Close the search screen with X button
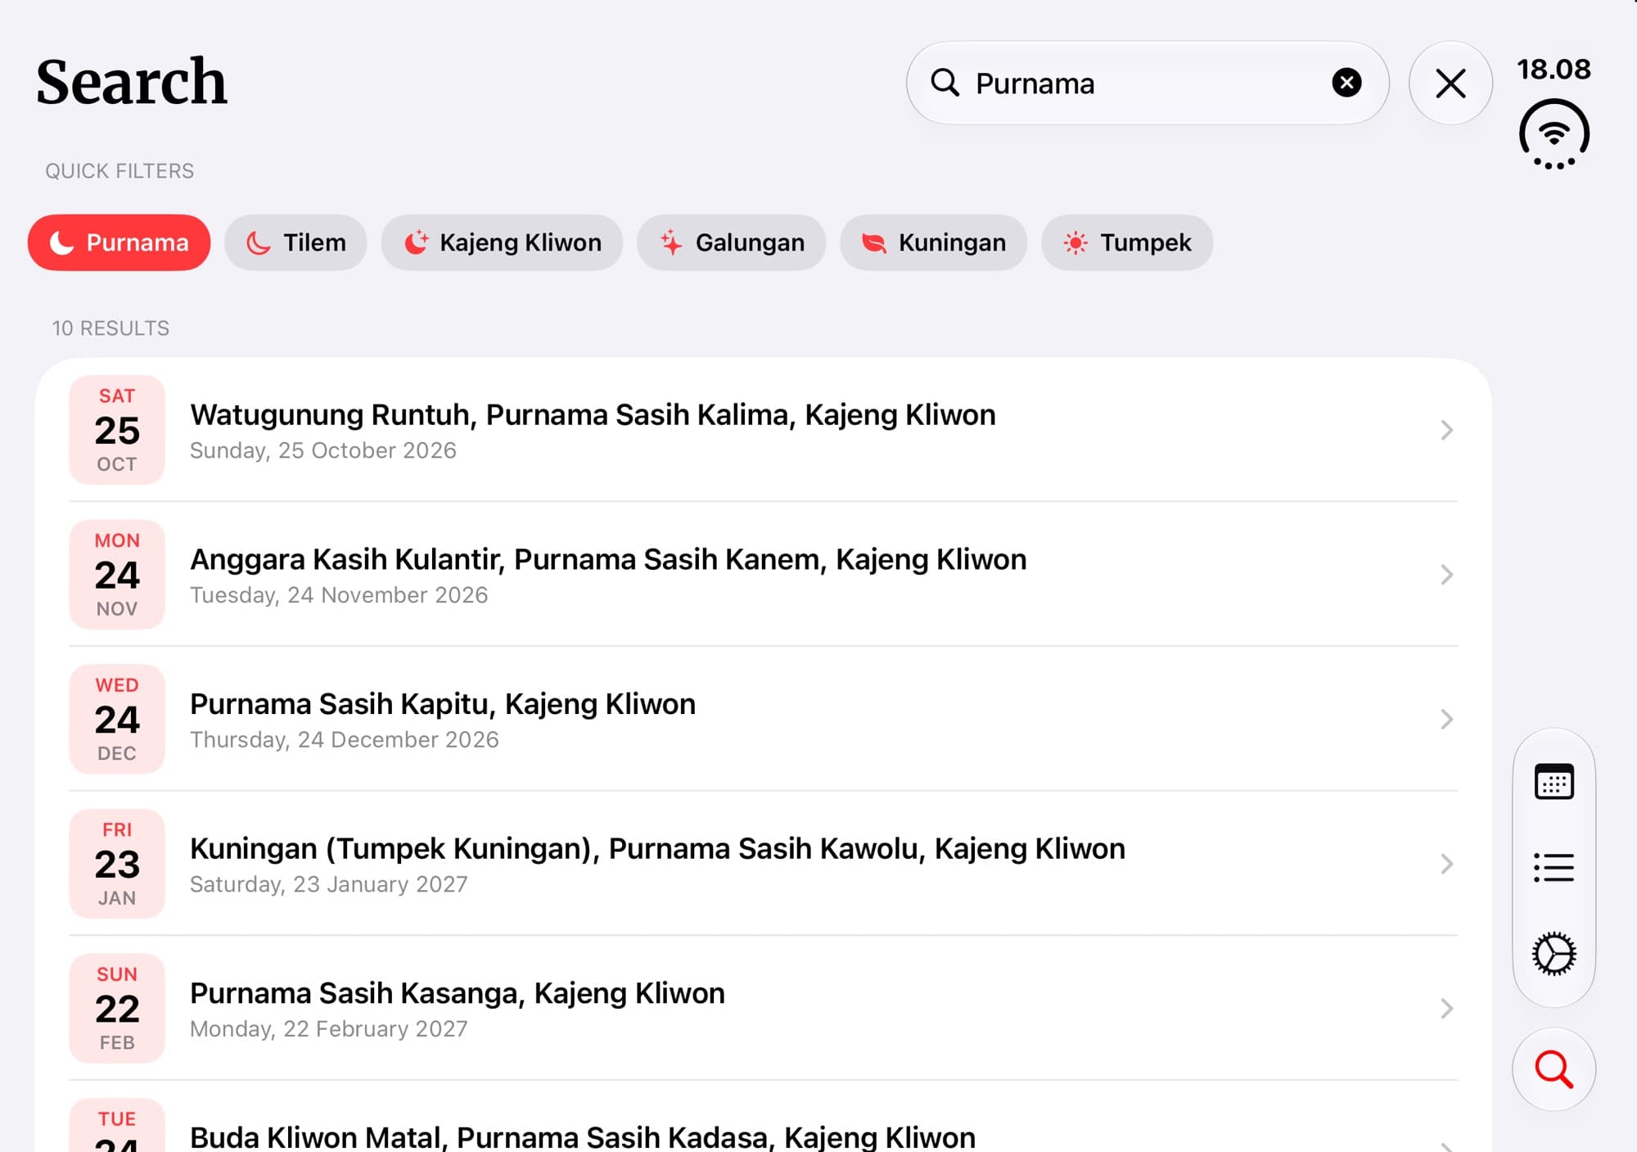The height and width of the screenshot is (1152, 1637). 1450,83
